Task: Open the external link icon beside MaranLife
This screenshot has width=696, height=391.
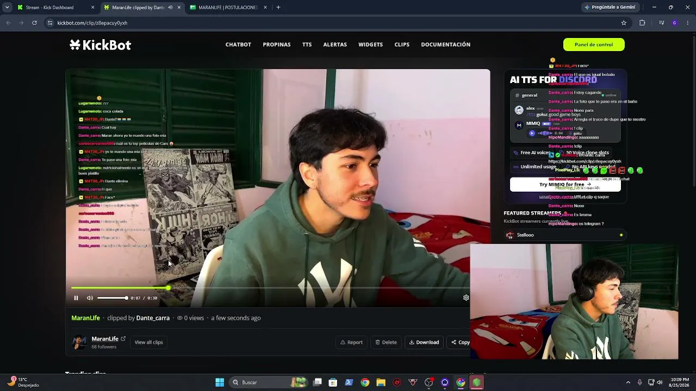Action: tap(123, 338)
